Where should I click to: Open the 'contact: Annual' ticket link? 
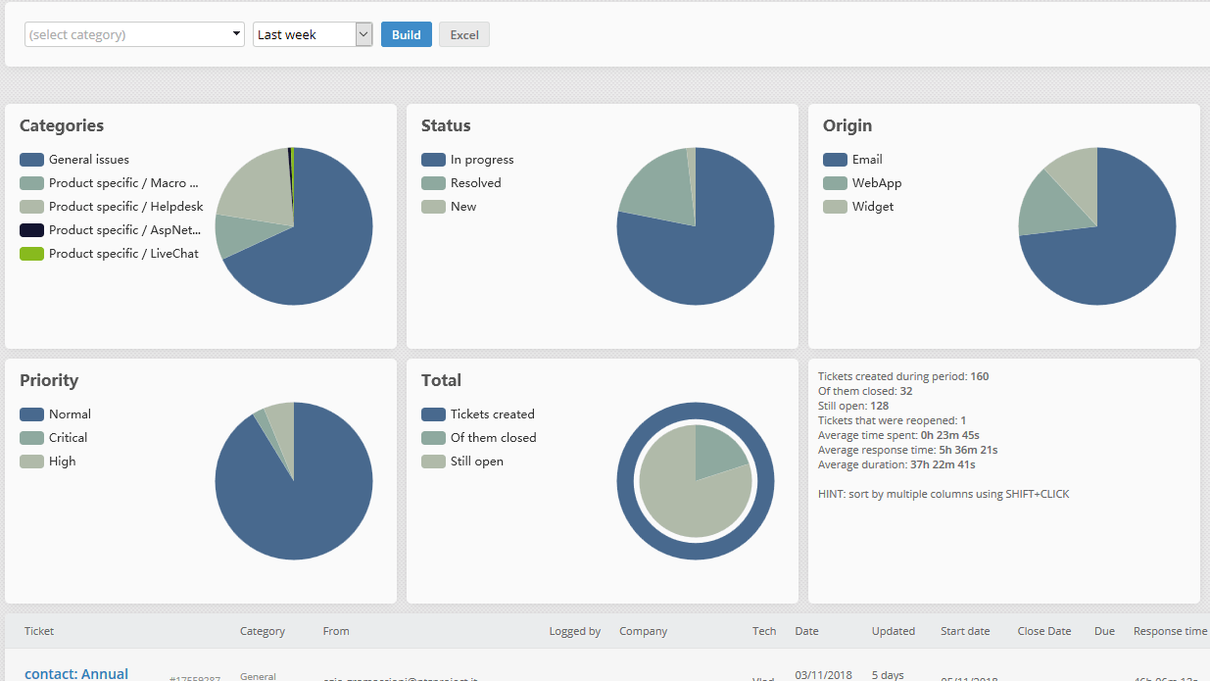tap(76, 673)
